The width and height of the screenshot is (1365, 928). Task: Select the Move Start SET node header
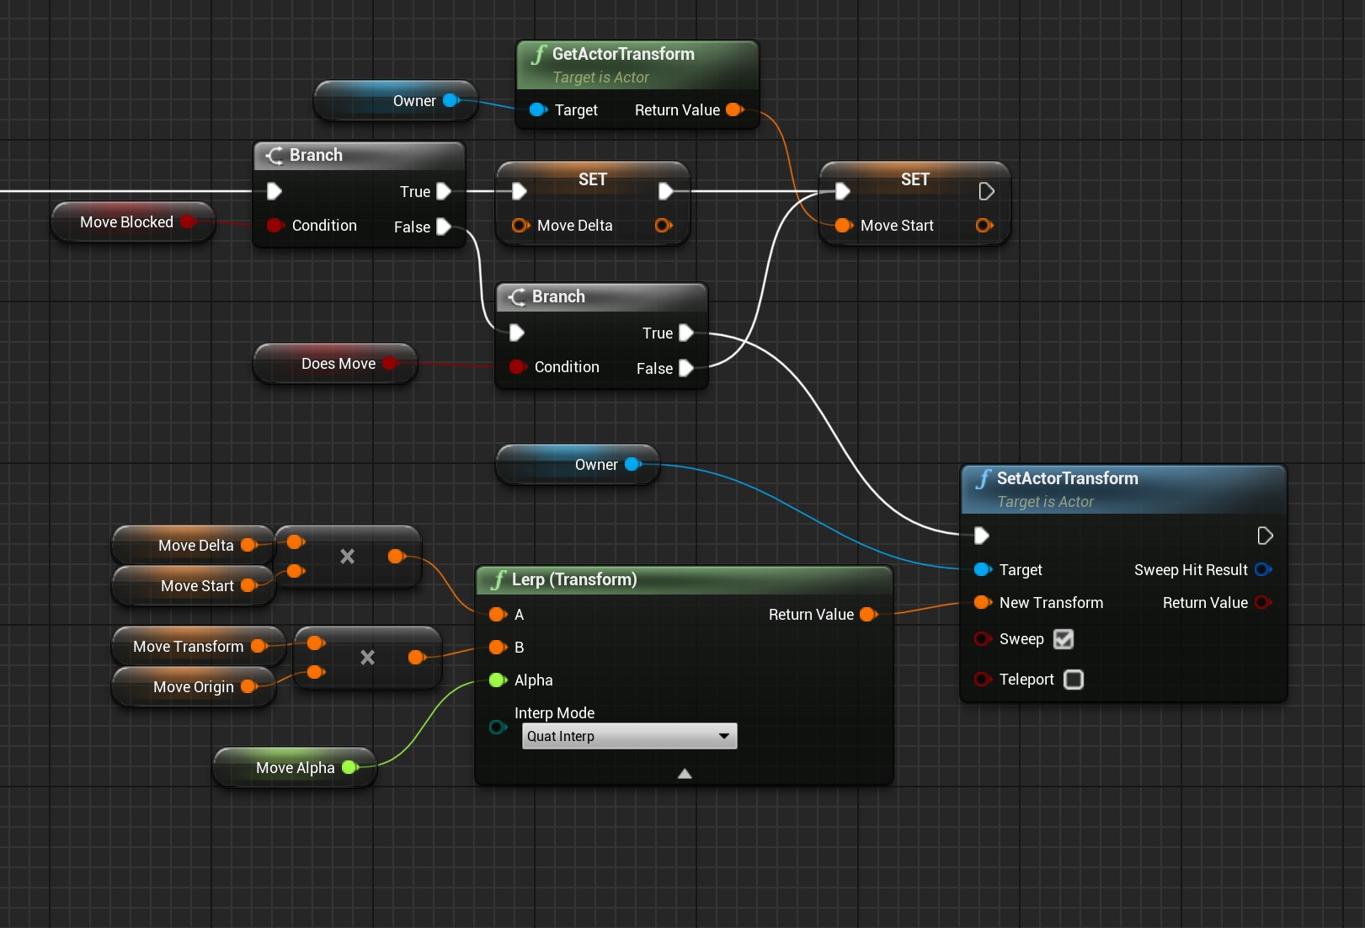click(x=914, y=179)
